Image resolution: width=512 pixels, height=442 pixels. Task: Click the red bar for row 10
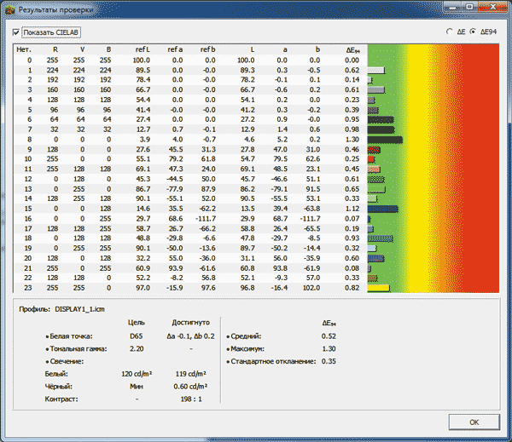(371, 159)
